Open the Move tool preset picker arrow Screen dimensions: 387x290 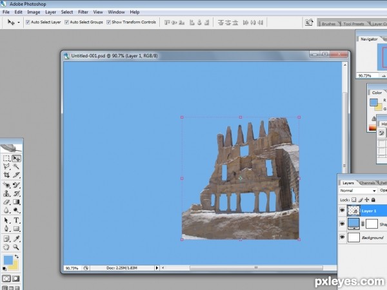click(19, 23)
